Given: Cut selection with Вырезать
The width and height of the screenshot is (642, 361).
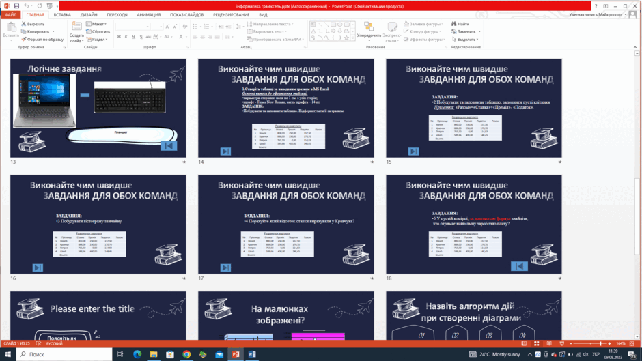Looking at the screenshot, I should click(33, 24).
